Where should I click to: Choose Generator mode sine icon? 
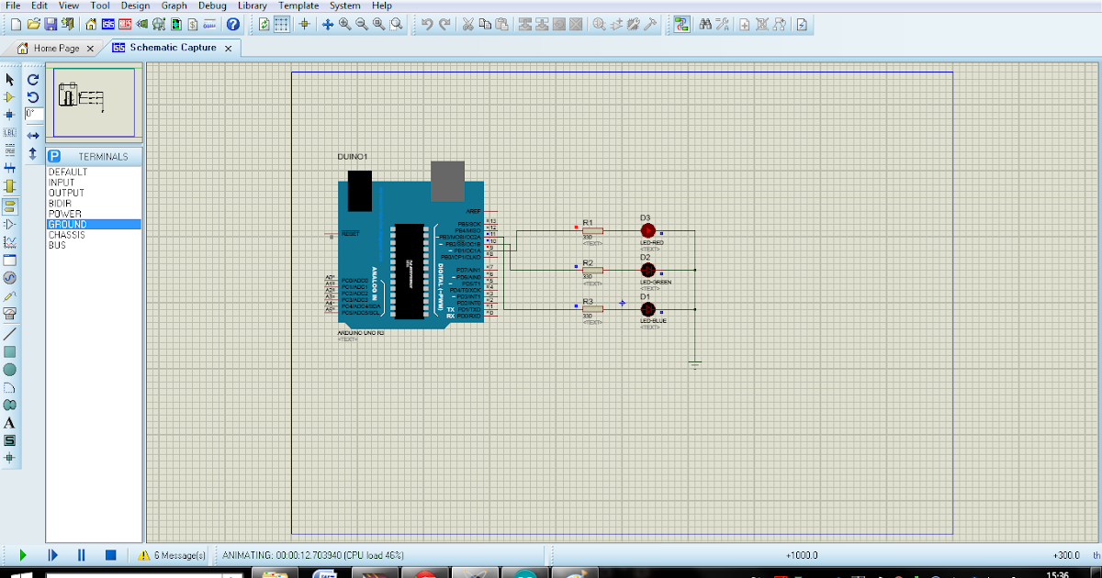click(10, 277)
